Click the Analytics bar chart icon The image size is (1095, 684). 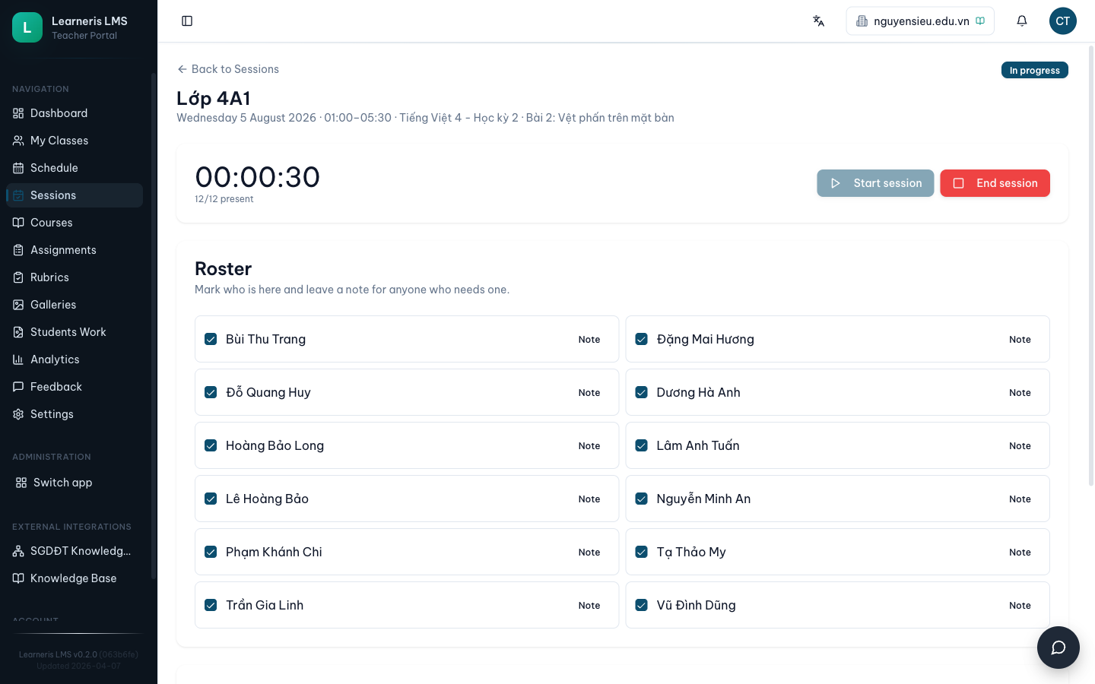(18, 359)
